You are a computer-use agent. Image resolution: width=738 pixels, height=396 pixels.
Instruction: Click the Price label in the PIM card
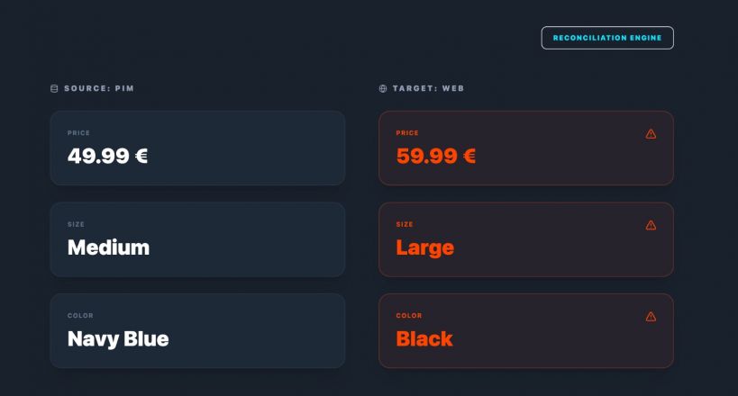coord(78,133)
